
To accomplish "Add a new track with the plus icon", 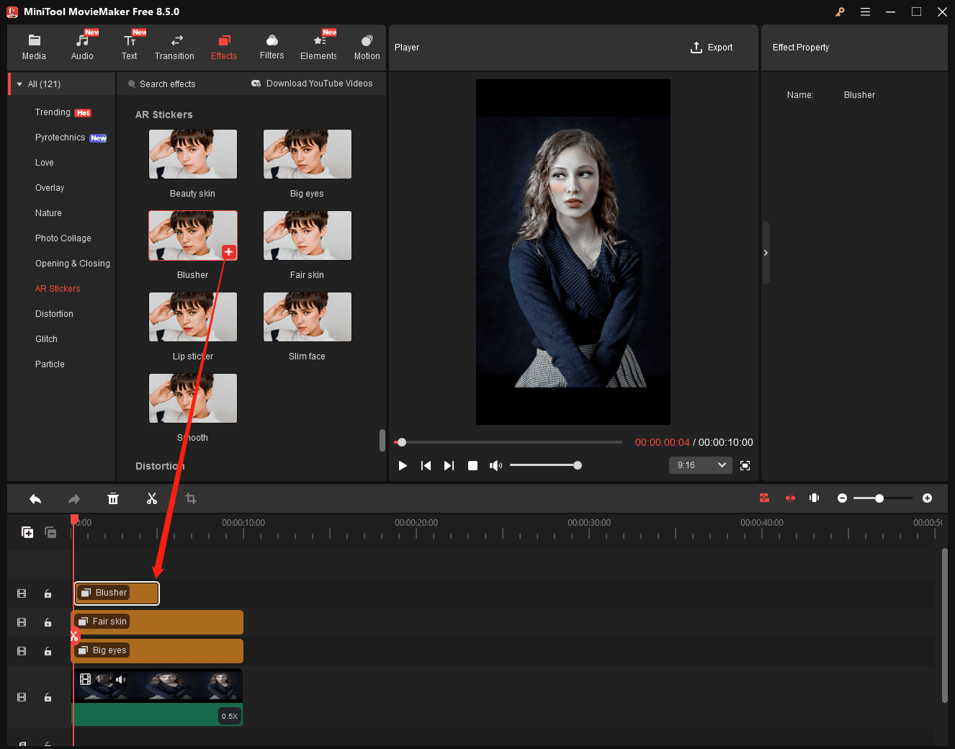I will coord(27,532).
